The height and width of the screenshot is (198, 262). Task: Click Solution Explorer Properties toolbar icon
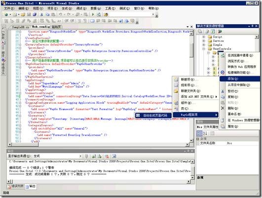(200, 32)
